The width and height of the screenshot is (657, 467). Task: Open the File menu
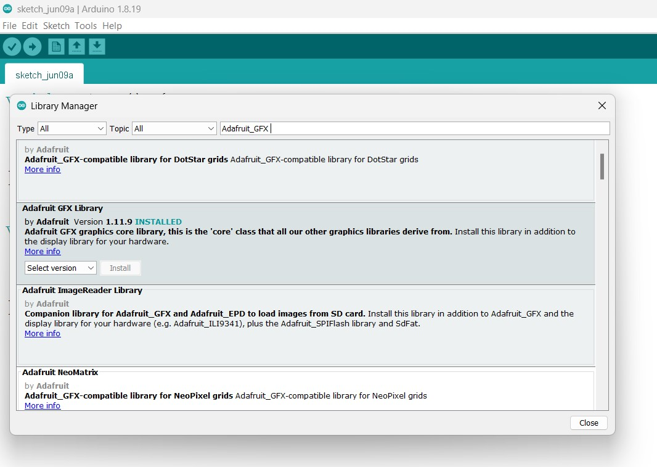(x=9, y=26)
